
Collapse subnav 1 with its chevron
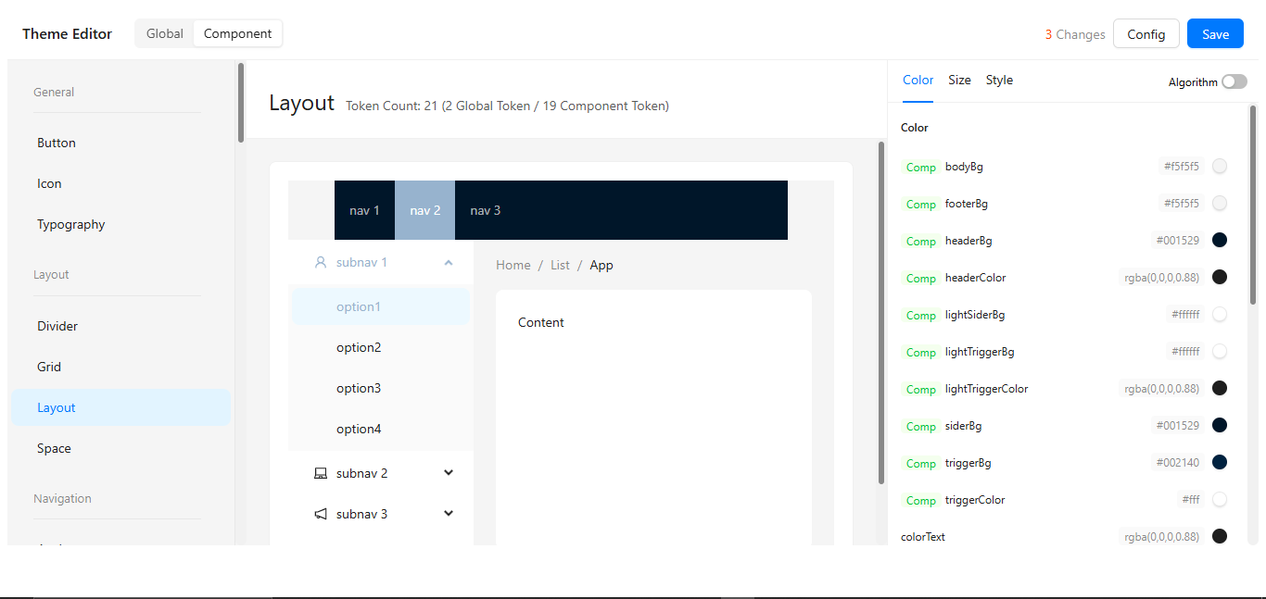pyautogui.click(x=449, y=262)
